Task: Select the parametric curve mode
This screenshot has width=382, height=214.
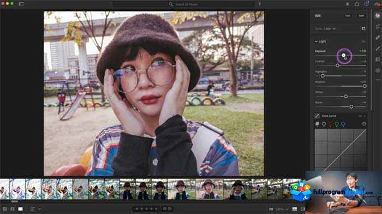Action: tap(317, 124)
